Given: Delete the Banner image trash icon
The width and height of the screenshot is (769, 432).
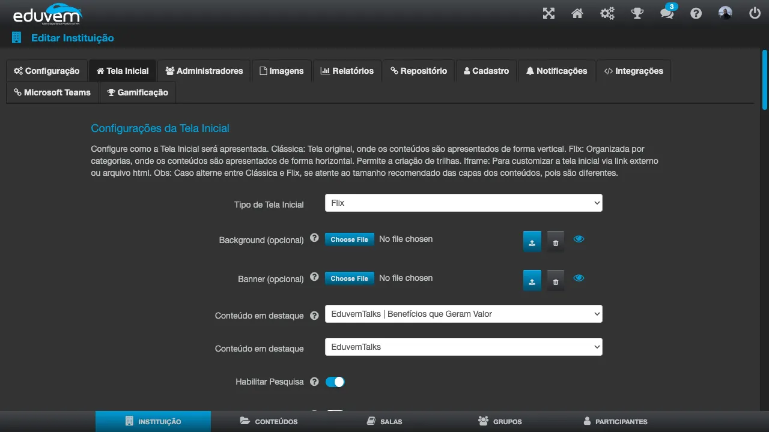Looking at the screenshot, I should click(x=556, y=281).
